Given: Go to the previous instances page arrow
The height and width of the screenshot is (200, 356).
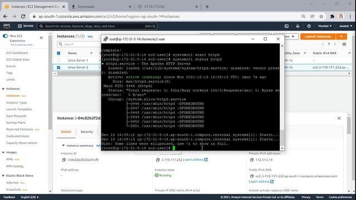Looking at the screenshot, I should coord(323,44).
